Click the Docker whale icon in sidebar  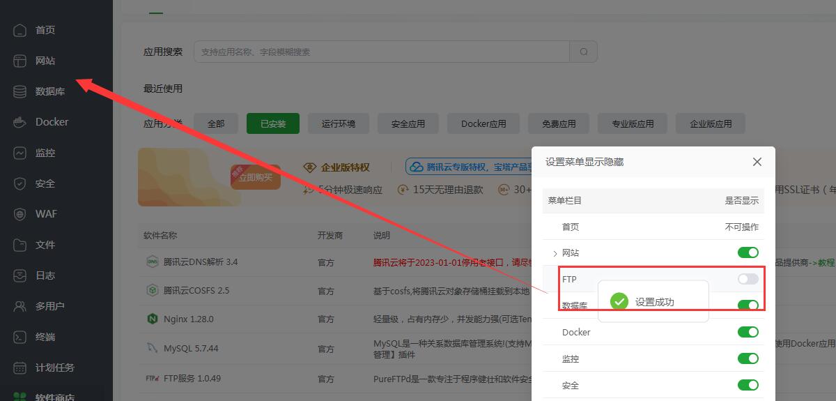pyautogui.click(x=20, y=122)
